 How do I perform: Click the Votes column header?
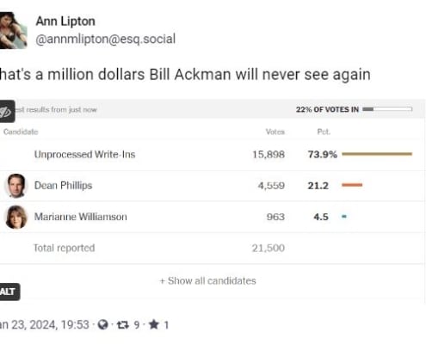275,132
